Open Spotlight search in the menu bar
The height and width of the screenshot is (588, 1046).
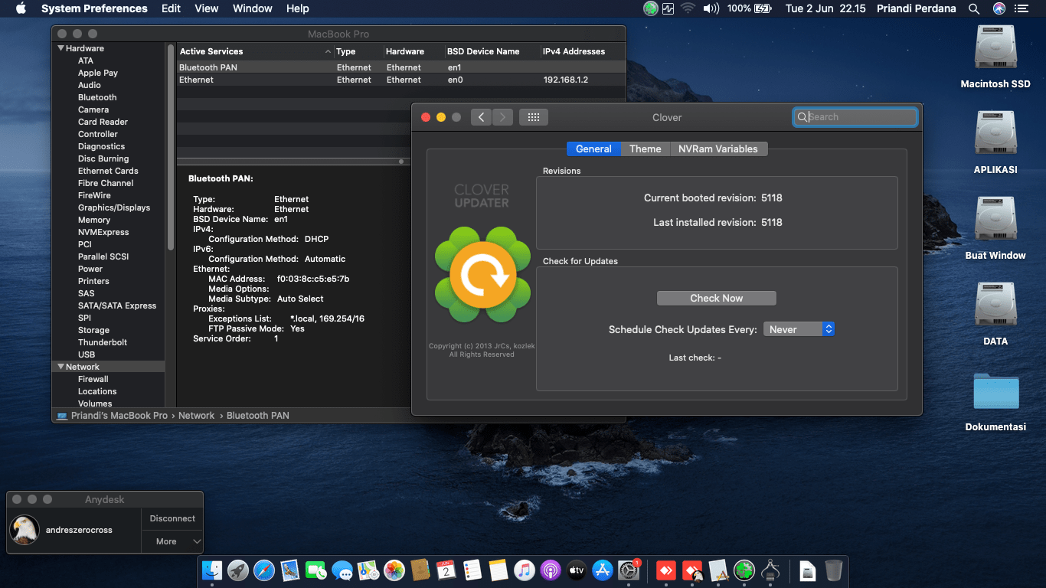point(974,8)
